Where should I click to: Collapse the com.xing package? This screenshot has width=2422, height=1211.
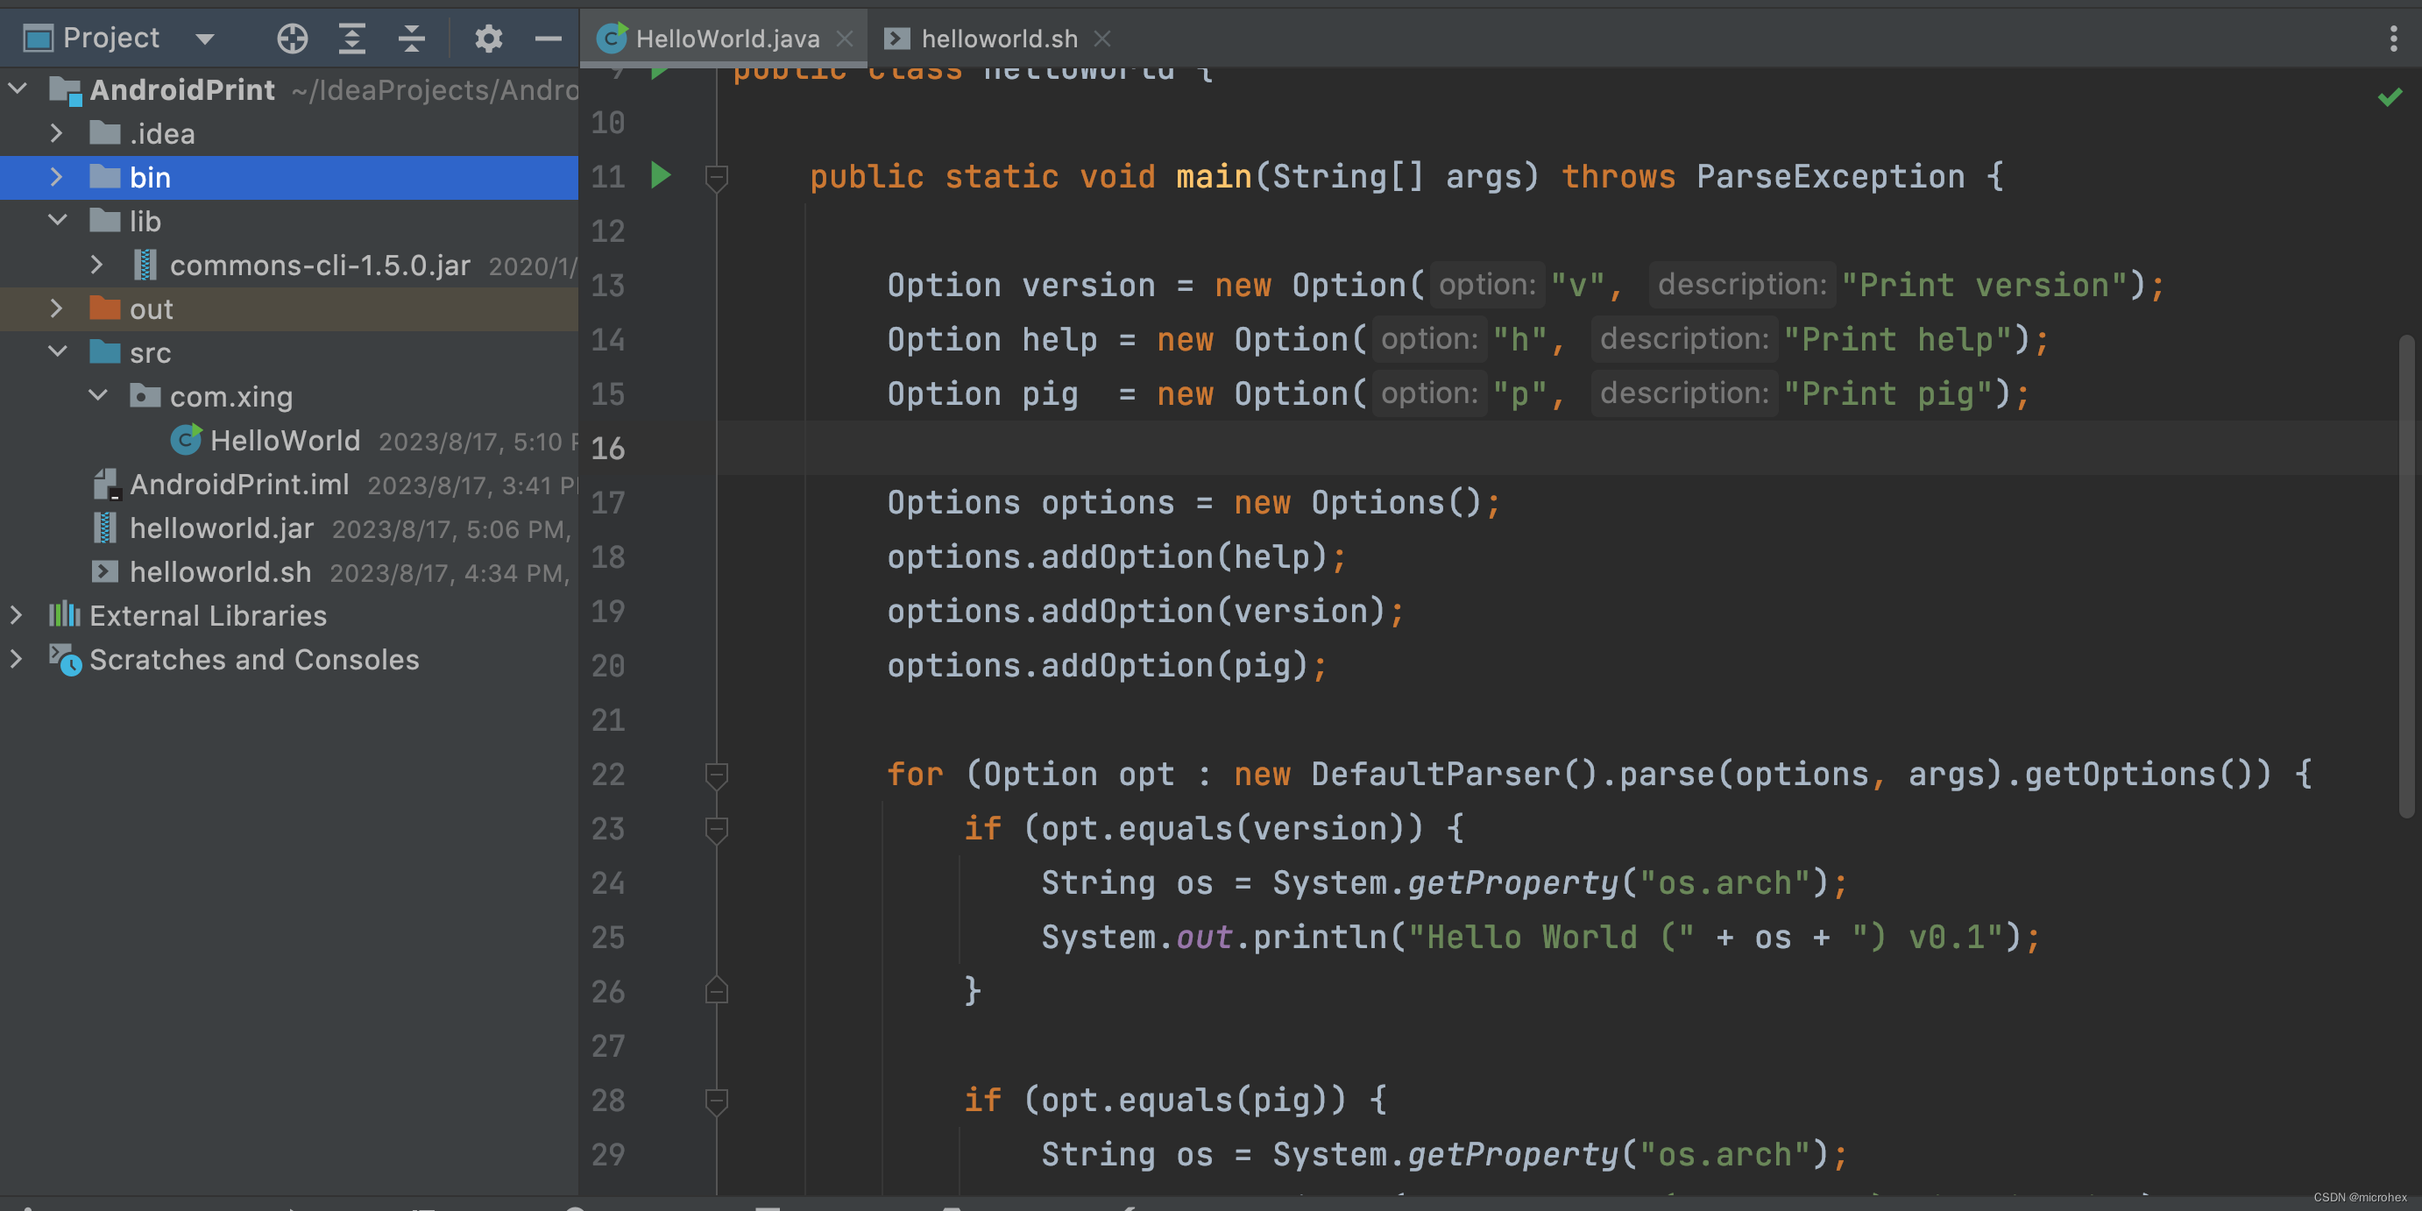(x=98, y=395)
